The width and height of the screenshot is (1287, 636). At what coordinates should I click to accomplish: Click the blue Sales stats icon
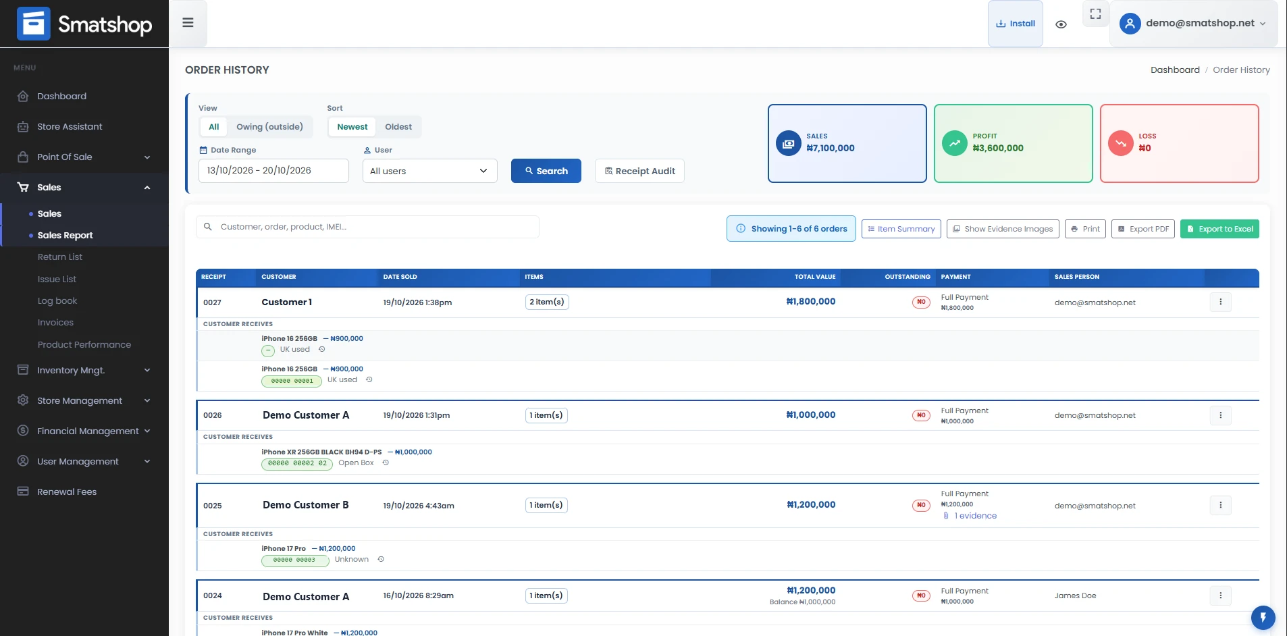[x=788, y=143]
